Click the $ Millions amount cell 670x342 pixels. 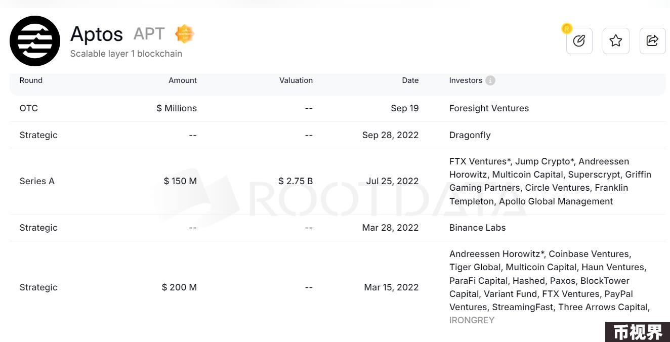pyautogui.click(x=177, y=108)
